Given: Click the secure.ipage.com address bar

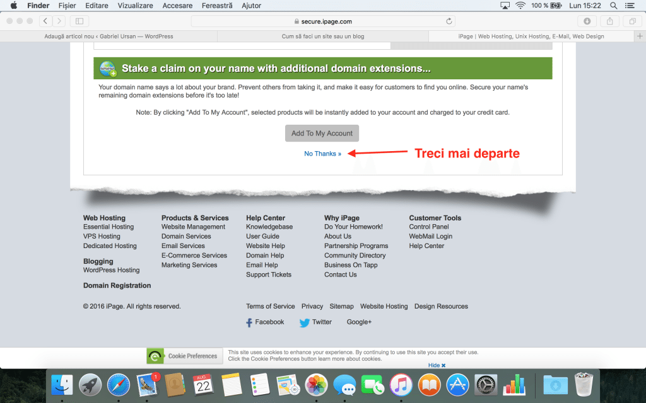Looking at the screenshot, I should click(323, 21).
